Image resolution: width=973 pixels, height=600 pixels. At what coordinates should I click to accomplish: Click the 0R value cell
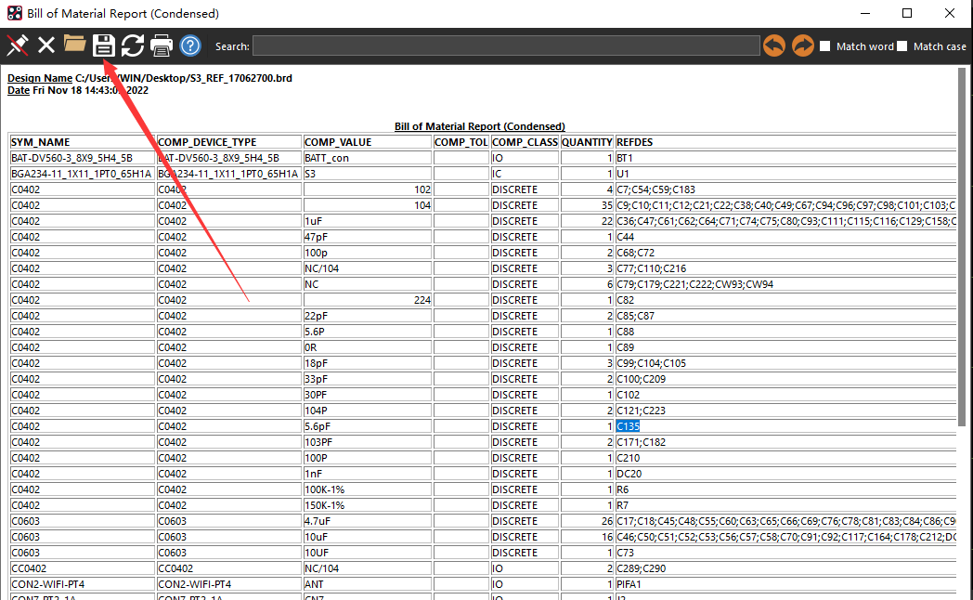[368, 347]
